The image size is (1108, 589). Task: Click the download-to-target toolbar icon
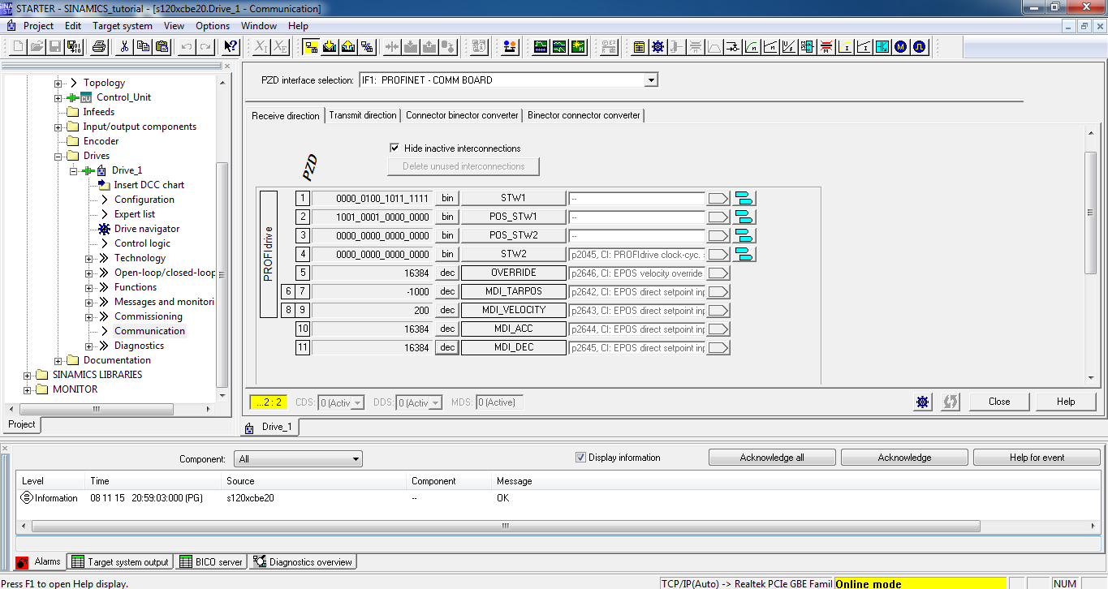pyautogui.click(x=330, y=47)
